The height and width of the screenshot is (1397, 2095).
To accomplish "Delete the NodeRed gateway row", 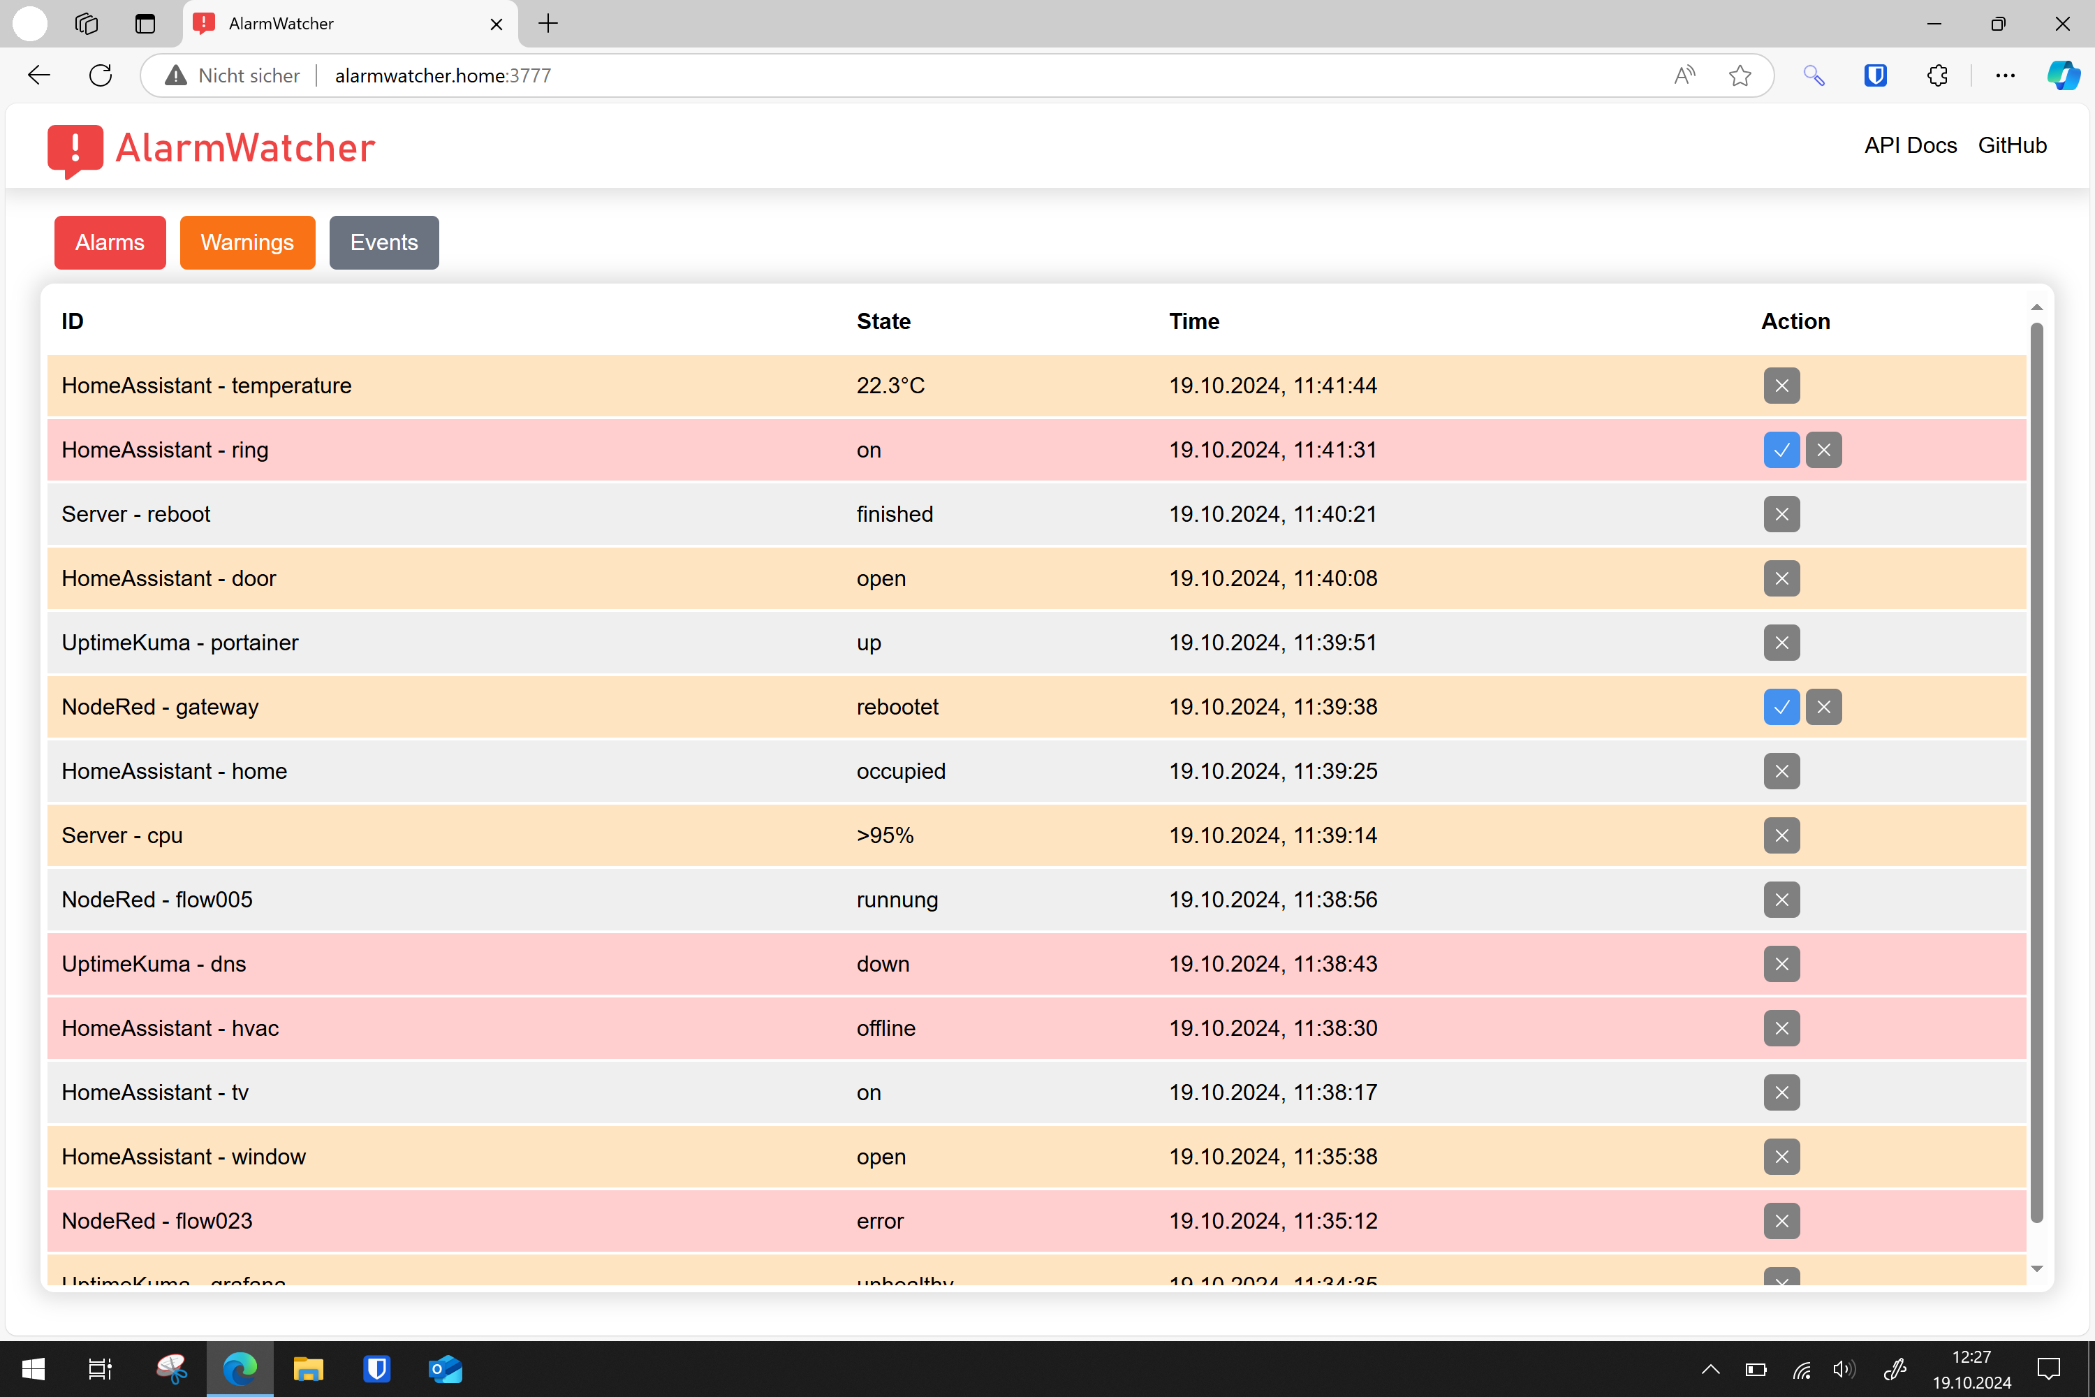I will (x=1823, y=706).
